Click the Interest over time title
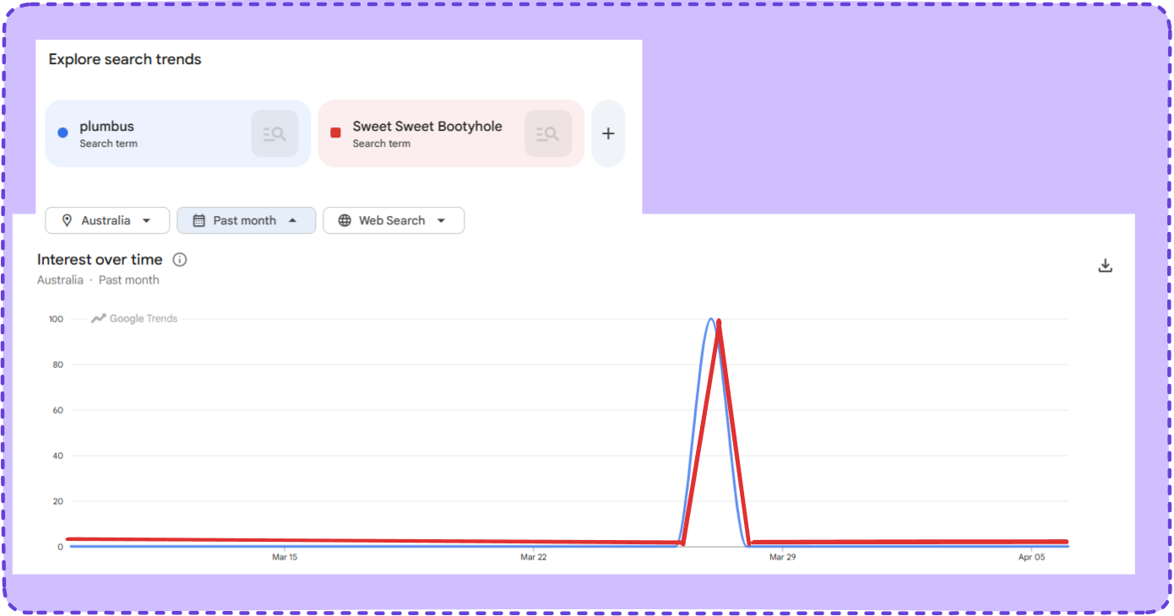The width and height of the screenshot is (1174, 616). pyautogui.click(x=100, y=260)
